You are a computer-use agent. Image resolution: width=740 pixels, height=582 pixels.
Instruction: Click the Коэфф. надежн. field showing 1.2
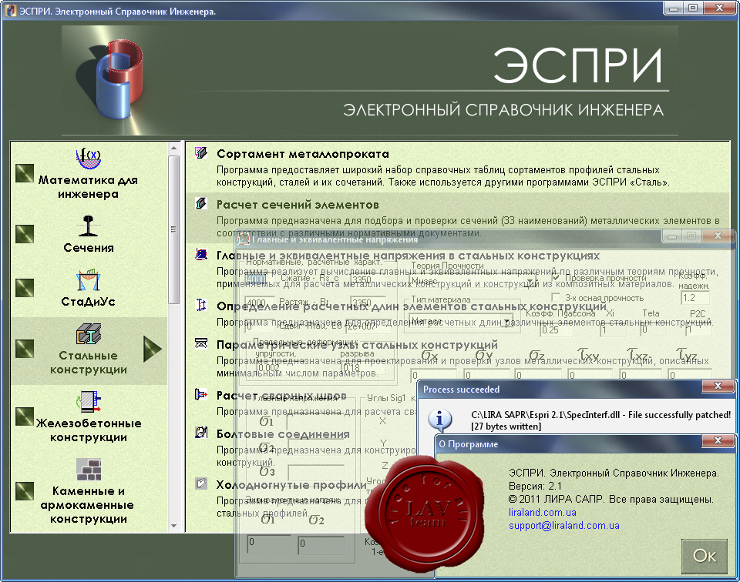(695, 298)
